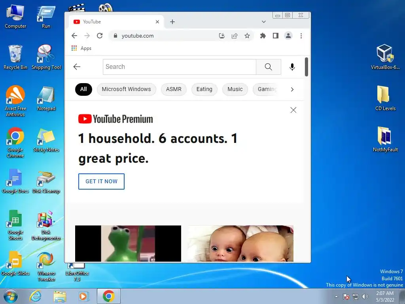Image resolution: width=405 pixels, height=304 pixels.
Task: Select the Google Slides desktop shortcut
Action: click(15, 263)
